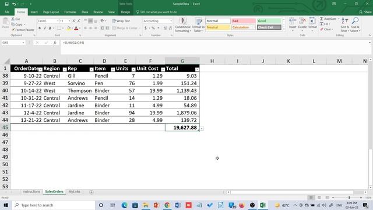Open the Item column filter dropdown
The image size is (373, 210).
tap(112, 69)
